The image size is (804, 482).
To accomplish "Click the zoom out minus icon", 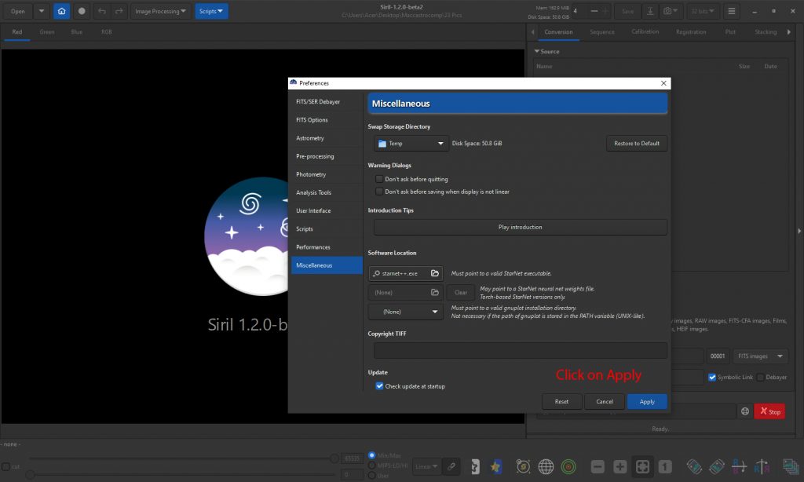I will click(x=598, y=466).
